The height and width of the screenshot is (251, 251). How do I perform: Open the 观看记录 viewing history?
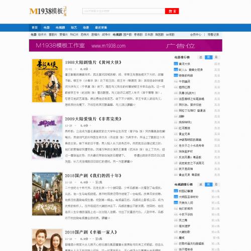(213, 35)
